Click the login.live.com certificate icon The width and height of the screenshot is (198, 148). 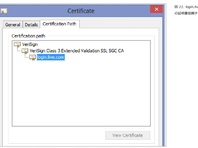coord(33,57)
